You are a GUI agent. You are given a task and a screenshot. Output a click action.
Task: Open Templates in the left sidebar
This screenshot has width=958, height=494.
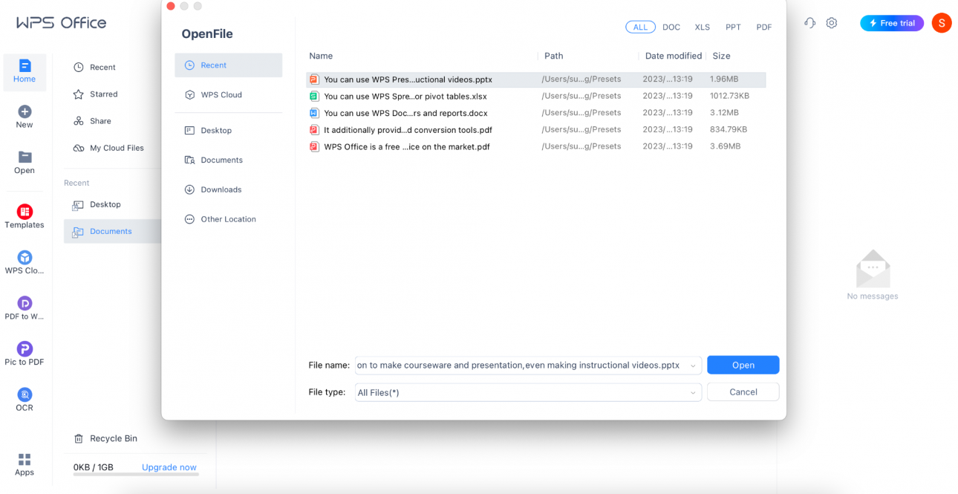[x=25, y=217]
